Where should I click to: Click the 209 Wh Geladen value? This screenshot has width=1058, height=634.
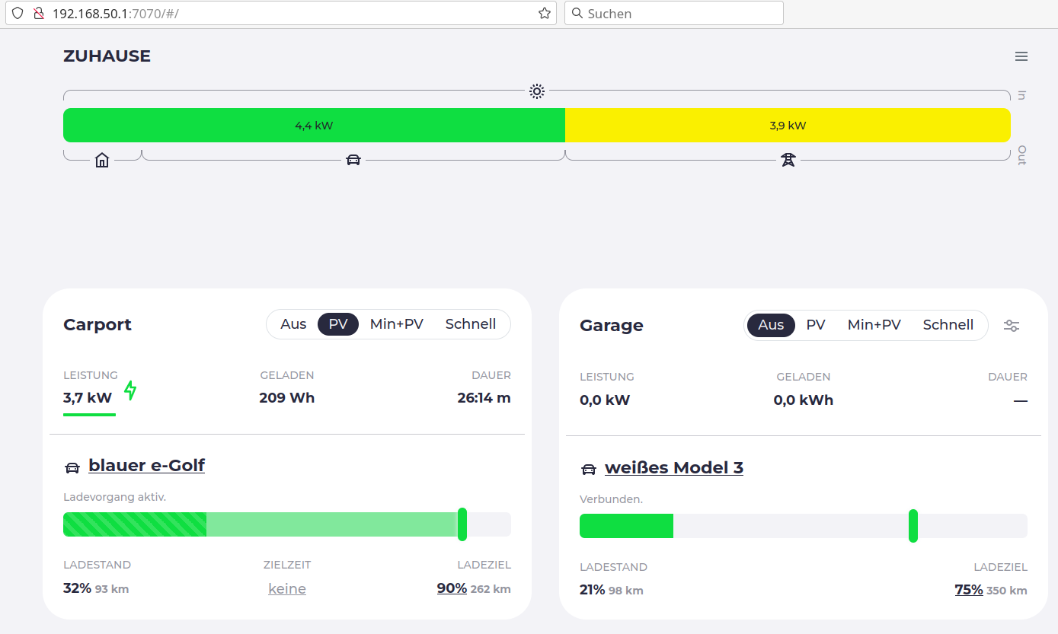click(x=287, y=397)
